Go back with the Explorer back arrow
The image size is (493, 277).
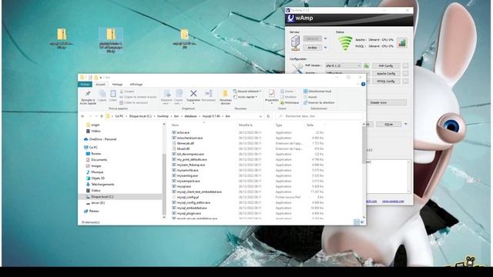tap(83, 116)
